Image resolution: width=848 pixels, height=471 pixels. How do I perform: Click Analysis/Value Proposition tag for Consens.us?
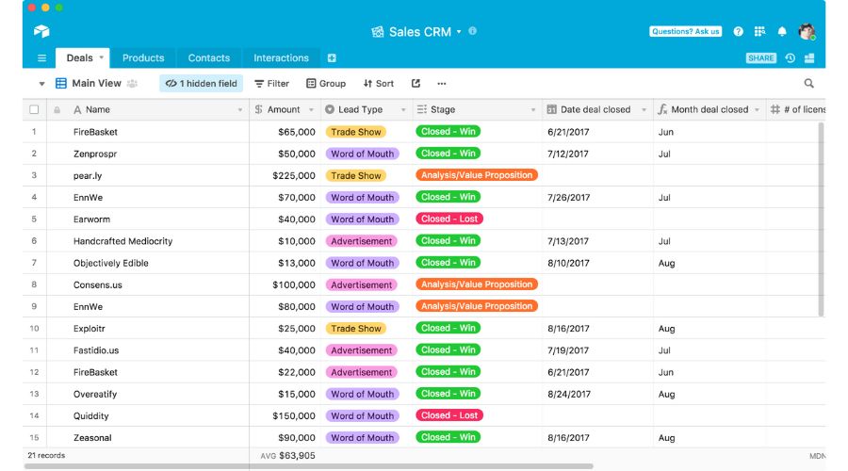(477, 284)
